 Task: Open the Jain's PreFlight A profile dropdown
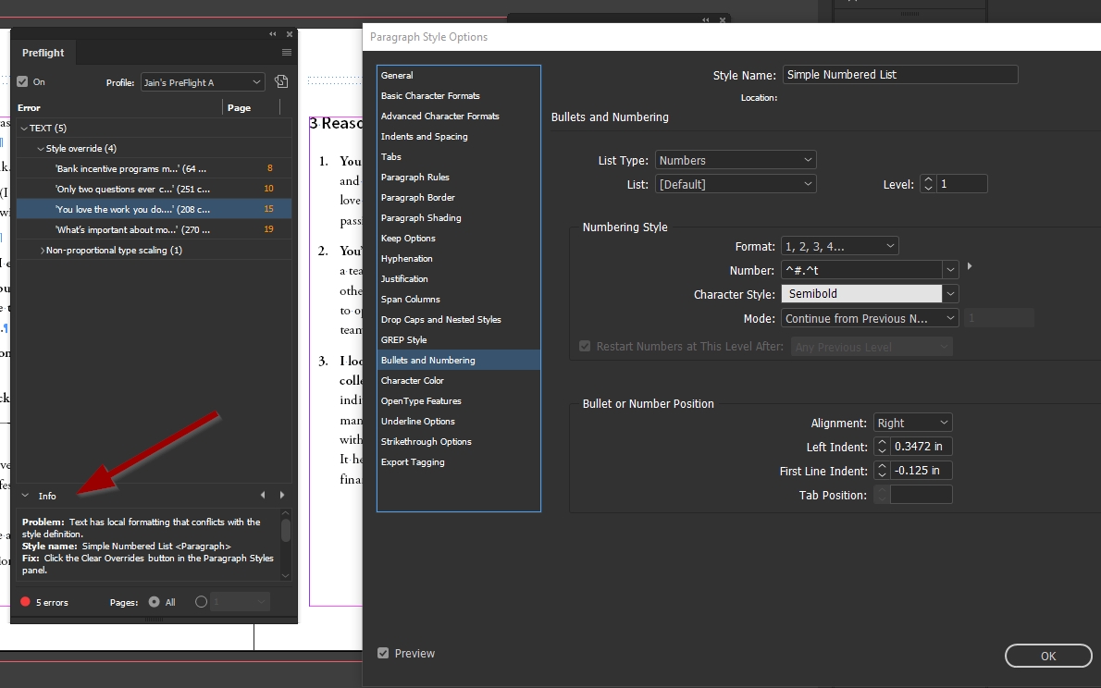click(x=202, y=81)
